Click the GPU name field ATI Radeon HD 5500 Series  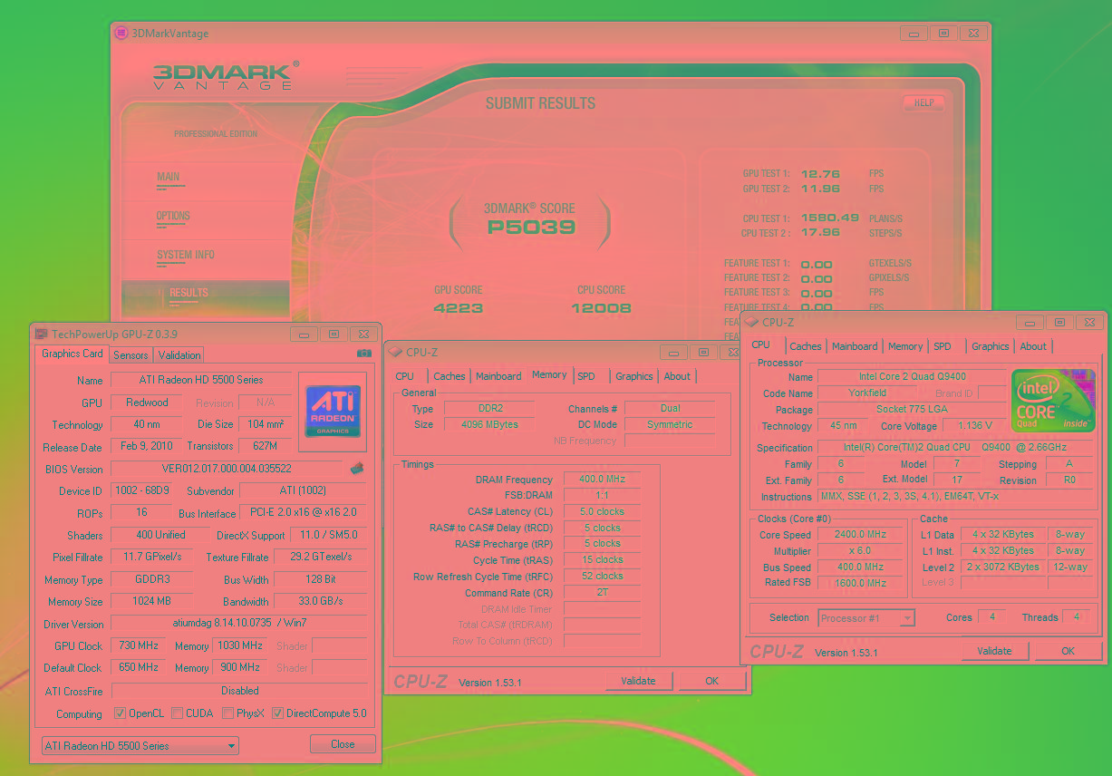[201, 380]
